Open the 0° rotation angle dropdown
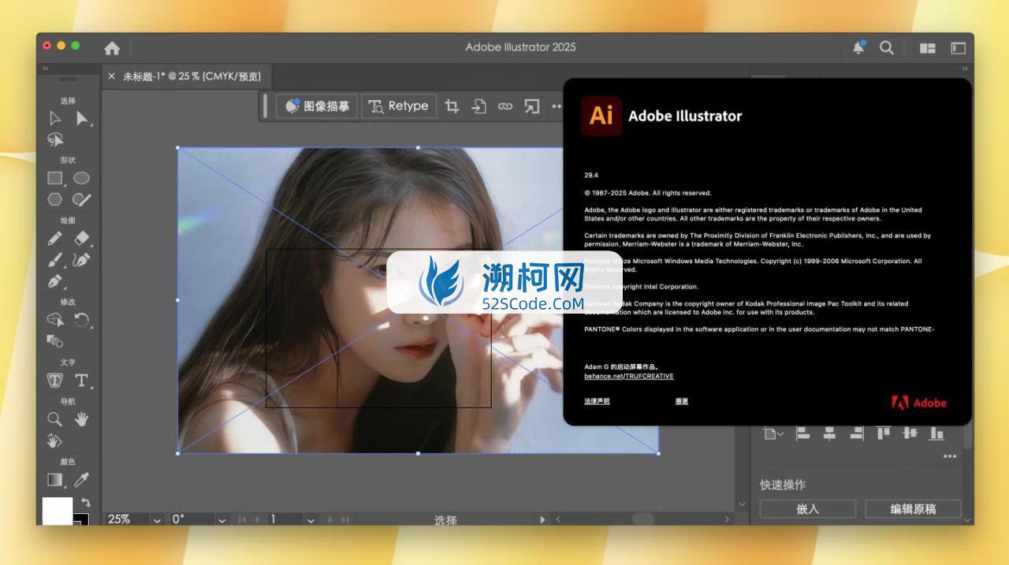The image size is (1009, 565). click(x=222, y=520)
